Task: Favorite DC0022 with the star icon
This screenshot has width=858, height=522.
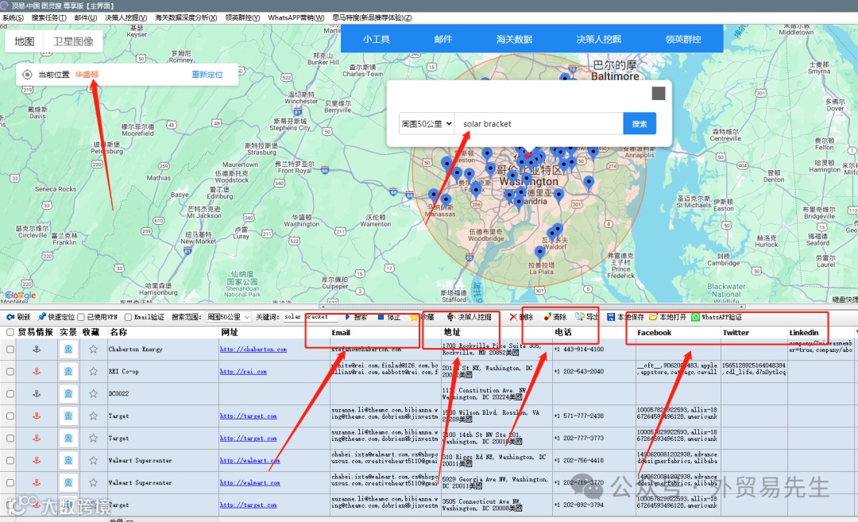Action: [x=94, y=393]
